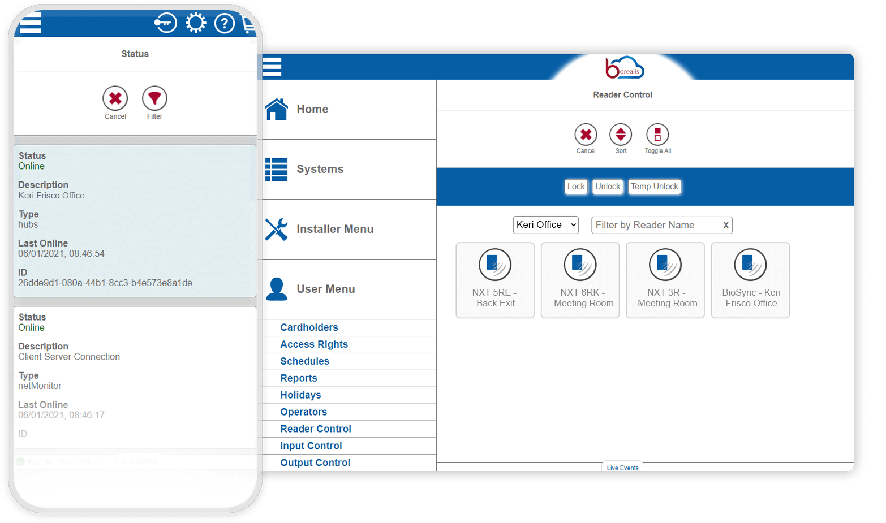Select Access Rights menu item
Viewport: 886px width, 523px height.
[314, 344]
